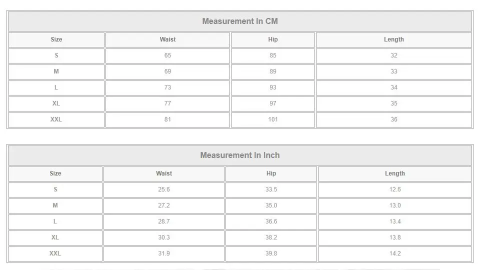Viewport: 481px width, 270px height.
Task: Click the M size cell in Inch table
Action: point(55,205)
